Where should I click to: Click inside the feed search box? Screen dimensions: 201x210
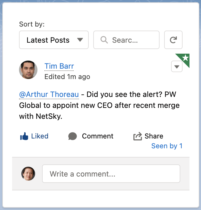130,40
